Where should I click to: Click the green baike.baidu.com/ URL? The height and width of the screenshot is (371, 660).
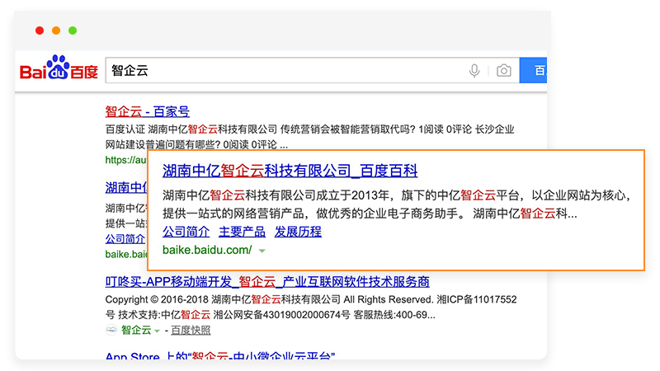point(207,250)
